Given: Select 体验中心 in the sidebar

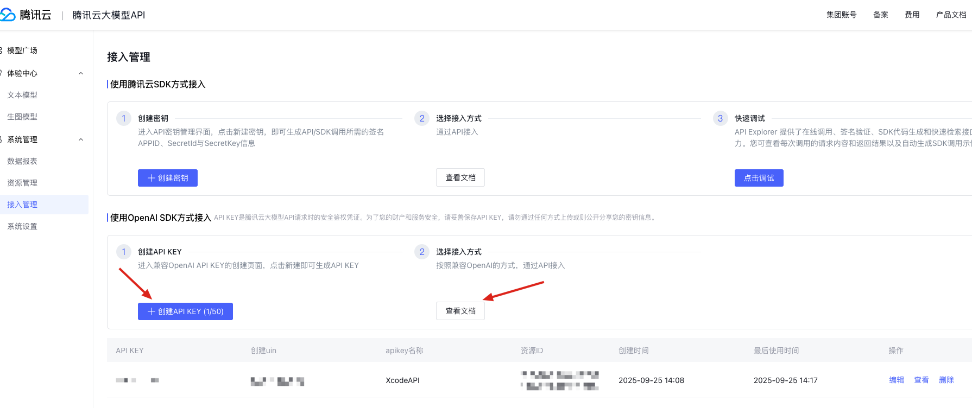Looking at the screenshot, I should tap(22, 73).
